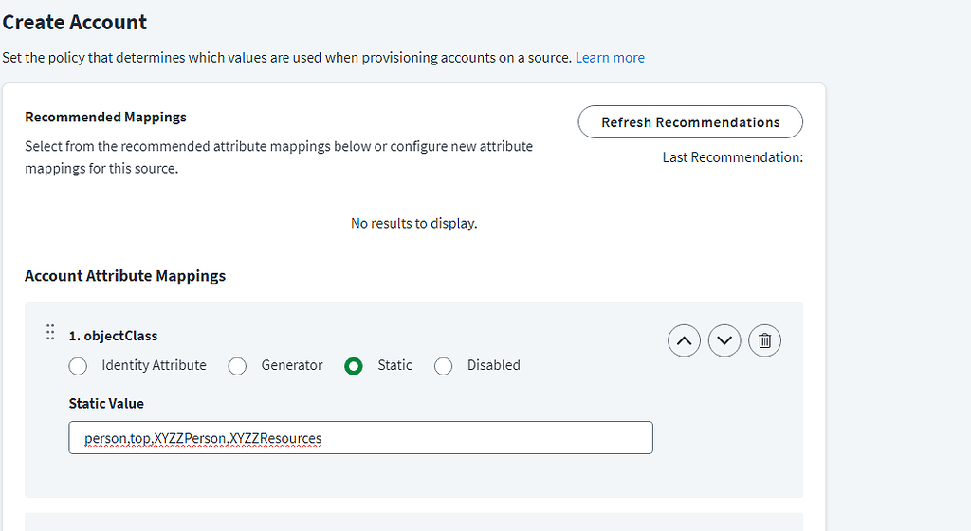This screenshot has width=971, height=531.
Task: Select the Identity Attribute radio button
Action: click(x=78, y=366)
